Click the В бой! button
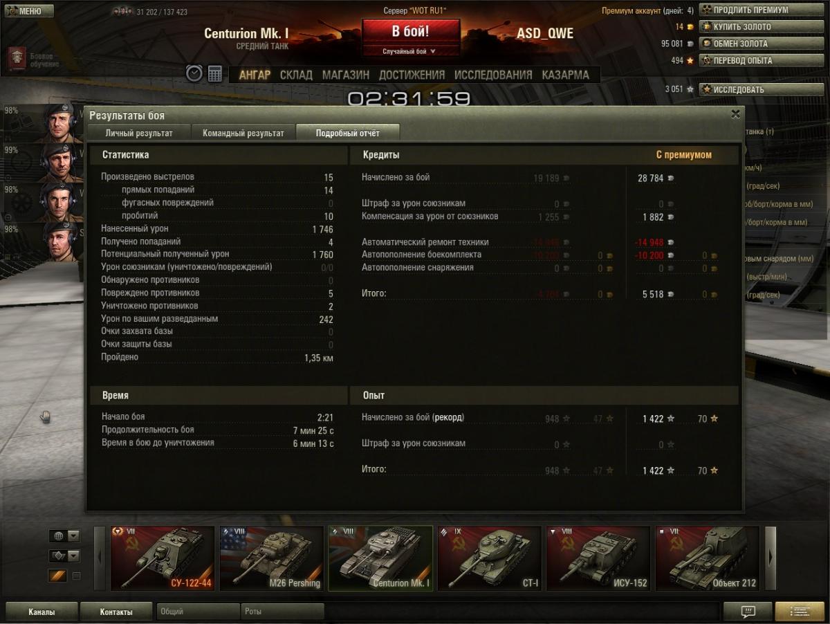The image size is (830, 624). pos(411,32)
